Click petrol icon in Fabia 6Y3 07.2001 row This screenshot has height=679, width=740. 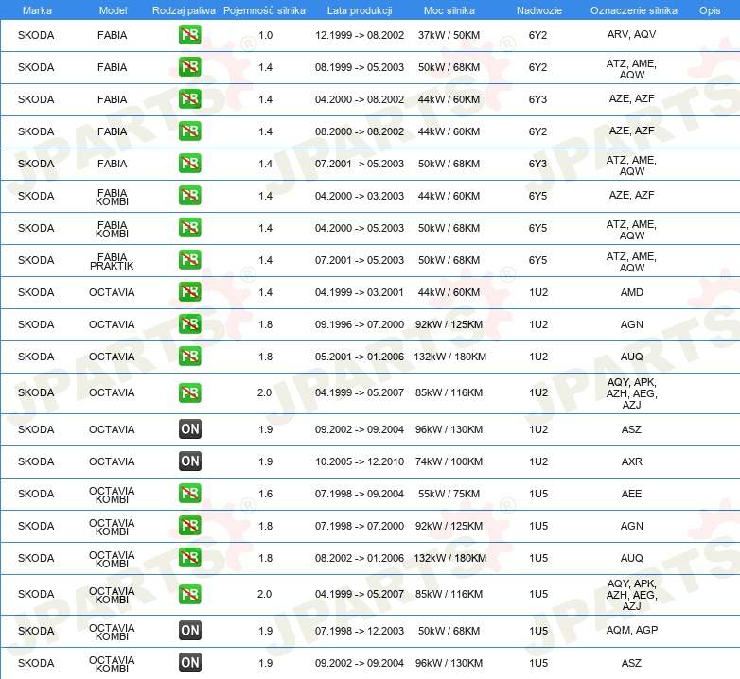(189, 164)
